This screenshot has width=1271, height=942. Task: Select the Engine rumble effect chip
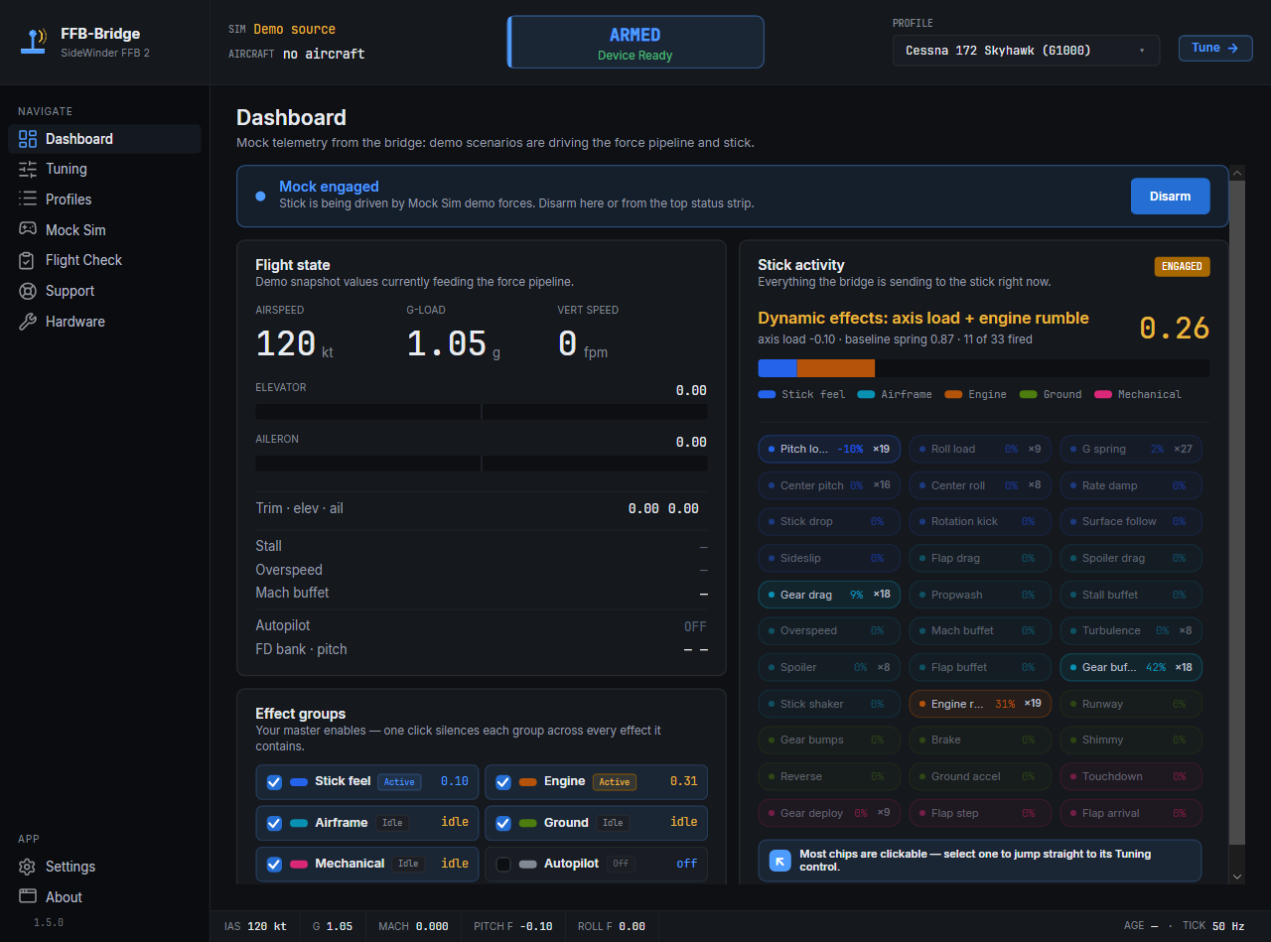tap(980, 704)
